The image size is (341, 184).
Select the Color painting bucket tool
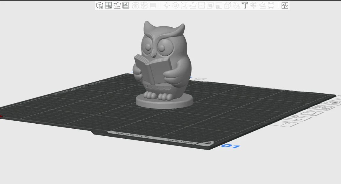click(236, 5)
